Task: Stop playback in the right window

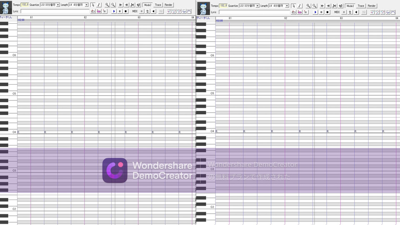Action: (x=327, y=12)
